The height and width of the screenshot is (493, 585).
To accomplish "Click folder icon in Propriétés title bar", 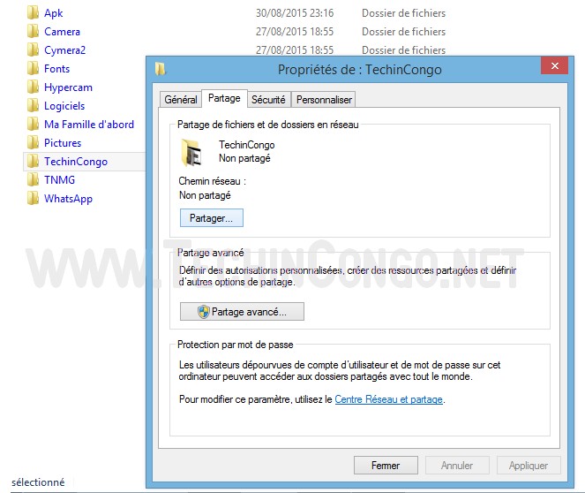I will click(160, 69).
